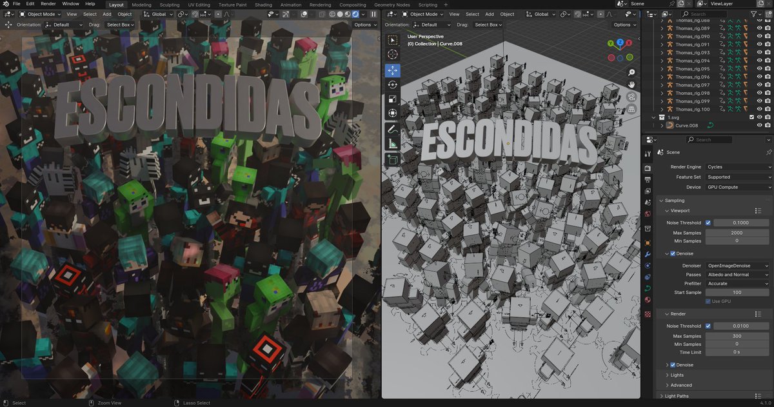Open Passes dropdown showing Albedo and Normal
Screen dimensions: 774x407
tap(739, 275)
